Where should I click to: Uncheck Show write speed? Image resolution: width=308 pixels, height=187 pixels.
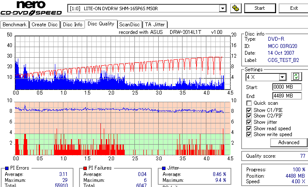249,134
